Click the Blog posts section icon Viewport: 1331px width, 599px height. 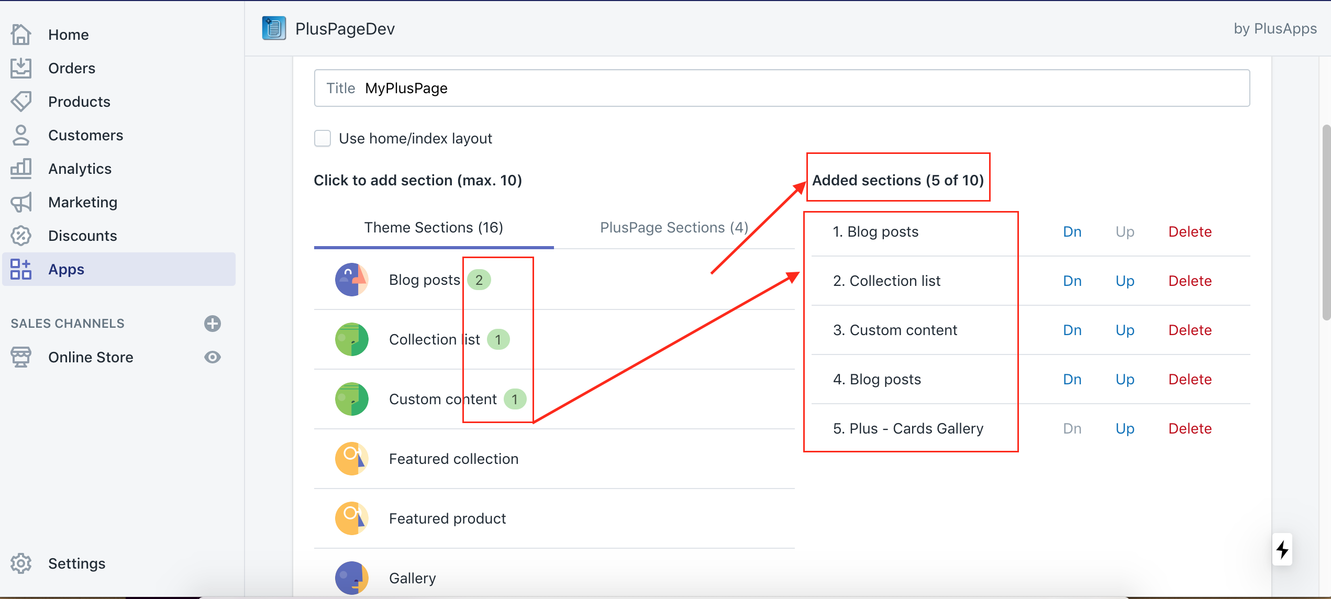click(x=351, y=279)
